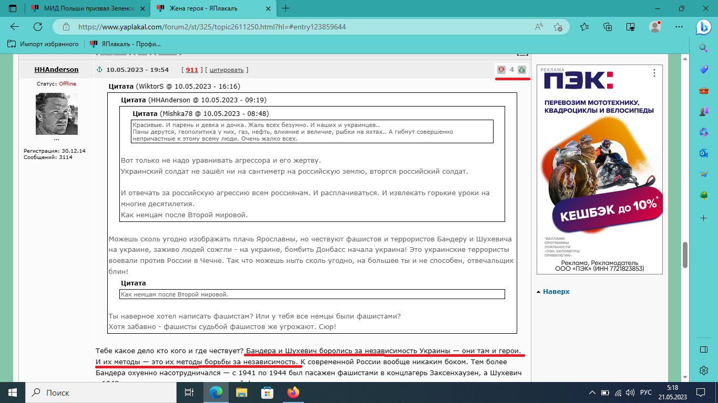The image size is (718, 403).
Task: Close the МИД Польши tab
Action: (142, 8)
